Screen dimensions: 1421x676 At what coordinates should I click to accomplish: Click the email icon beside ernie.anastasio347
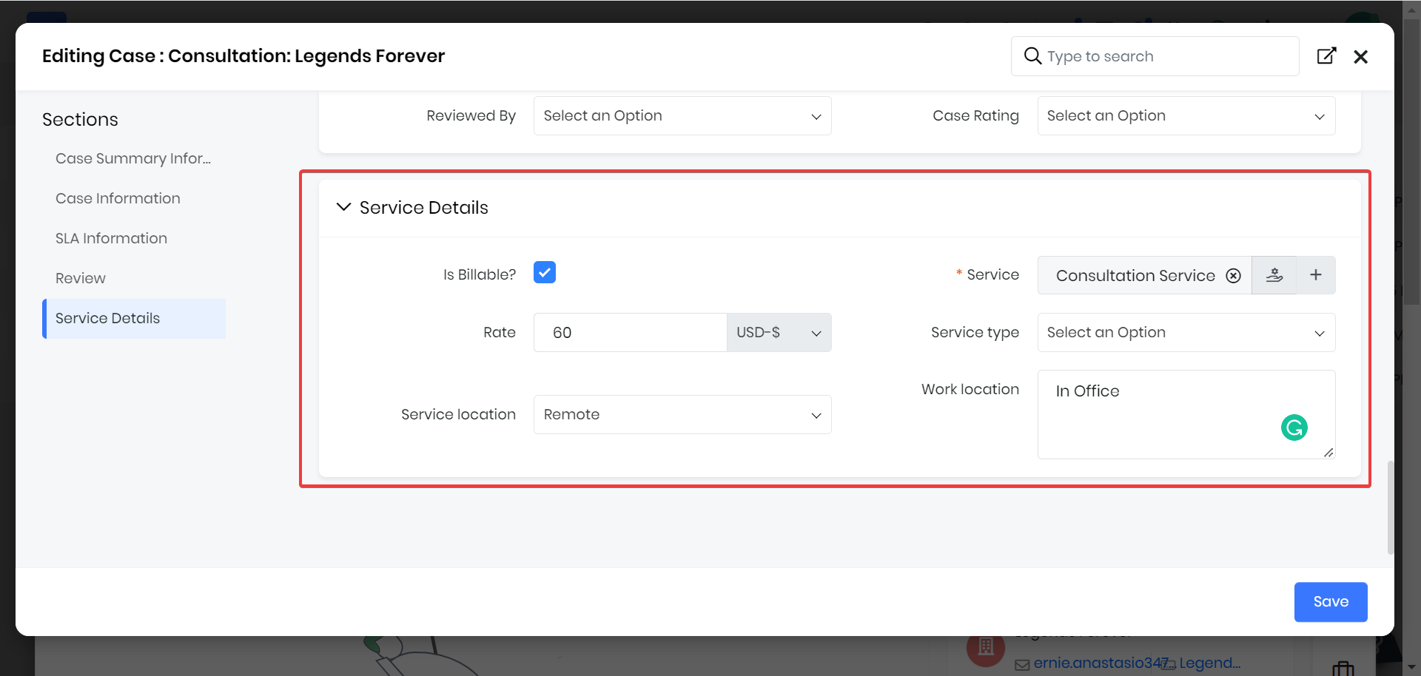1022,664
